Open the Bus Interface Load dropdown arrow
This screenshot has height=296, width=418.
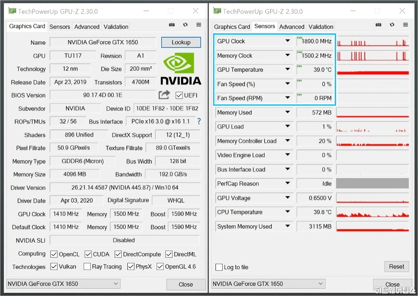click(x=287, y=169)
